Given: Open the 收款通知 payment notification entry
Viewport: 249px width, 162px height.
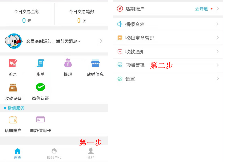Looking at the screenshot, I should (x=135, y=52).
